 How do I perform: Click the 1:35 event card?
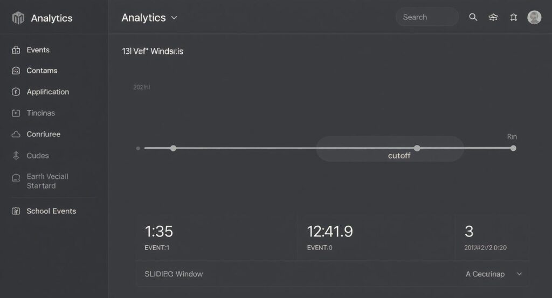(x=216, y=238)
